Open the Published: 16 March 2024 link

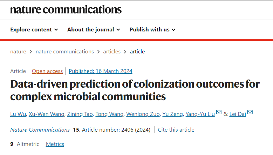(x=101, y=71)
